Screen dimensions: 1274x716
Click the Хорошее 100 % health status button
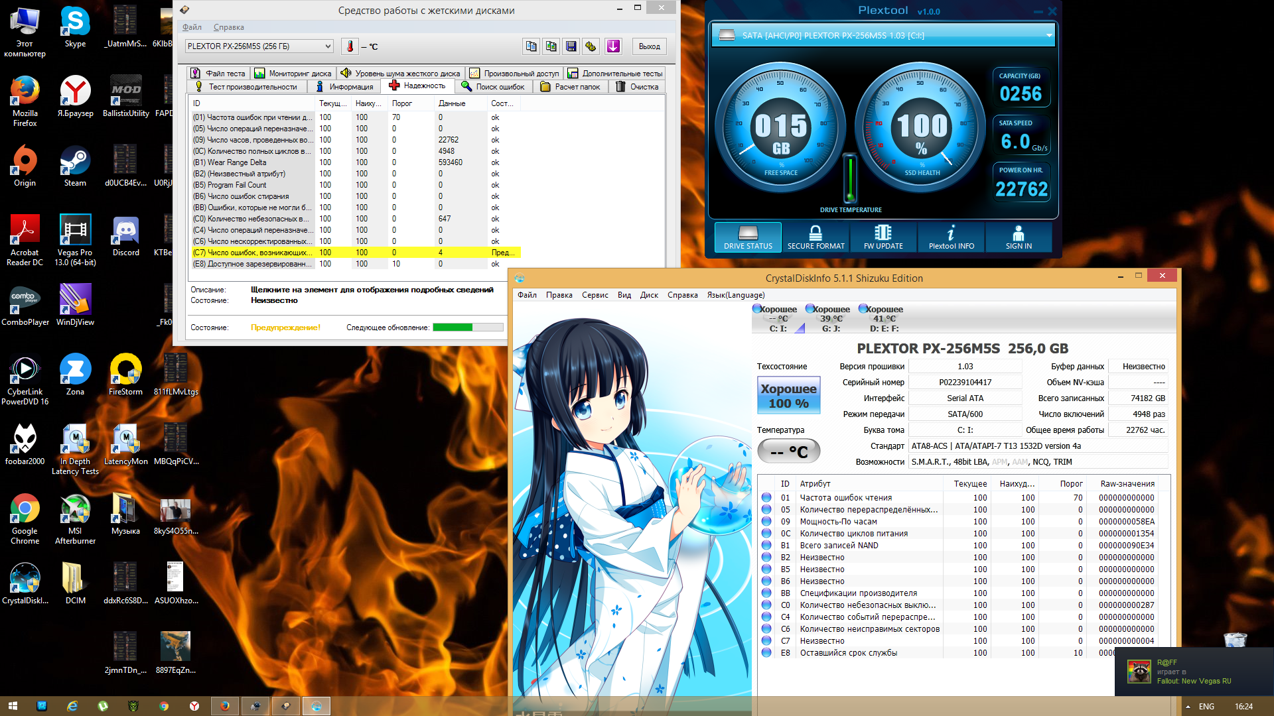788,396
